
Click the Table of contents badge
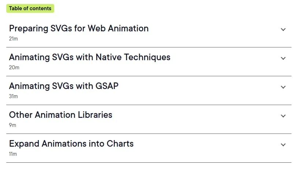point(30,8)
